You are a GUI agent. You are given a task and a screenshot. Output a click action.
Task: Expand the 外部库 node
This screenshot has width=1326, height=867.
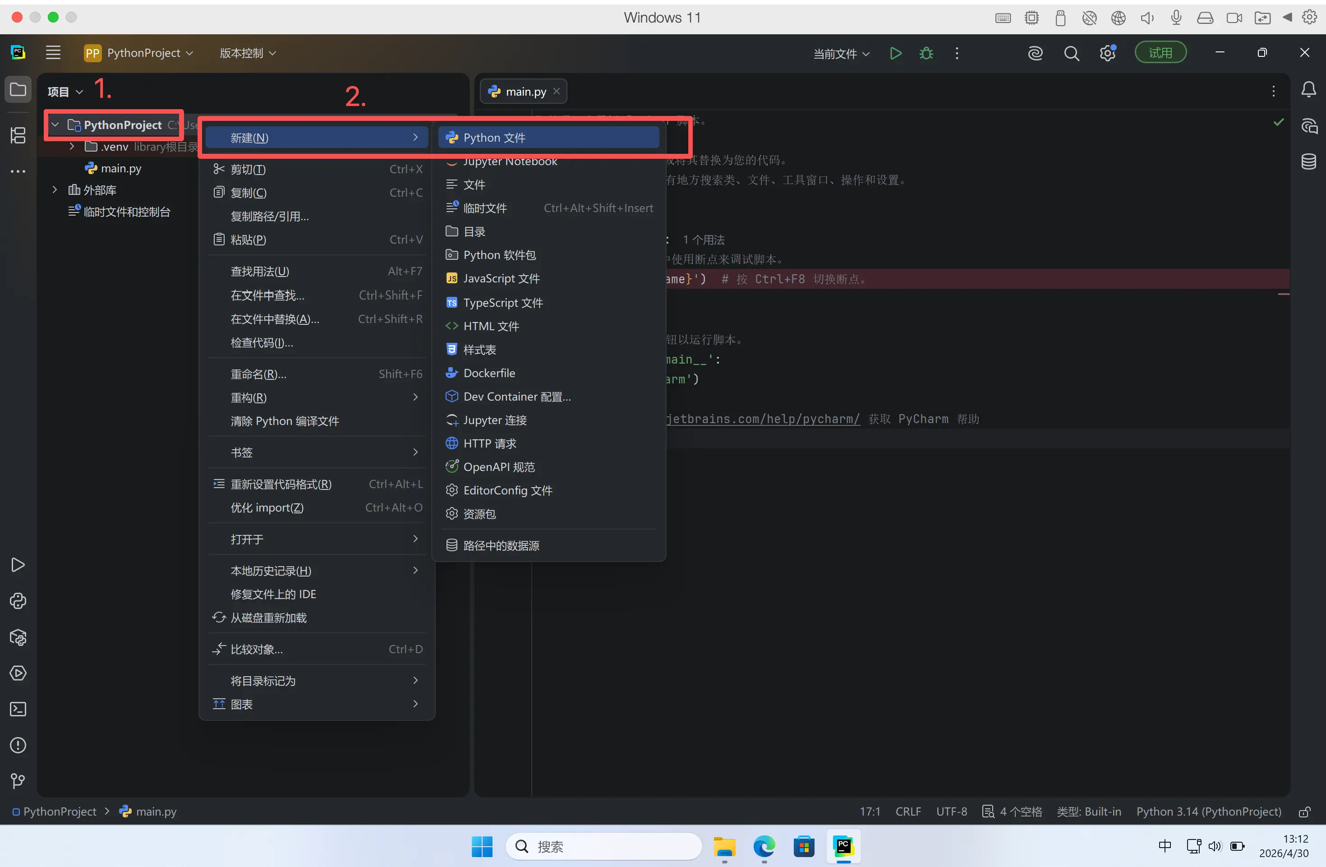point(55,190)
